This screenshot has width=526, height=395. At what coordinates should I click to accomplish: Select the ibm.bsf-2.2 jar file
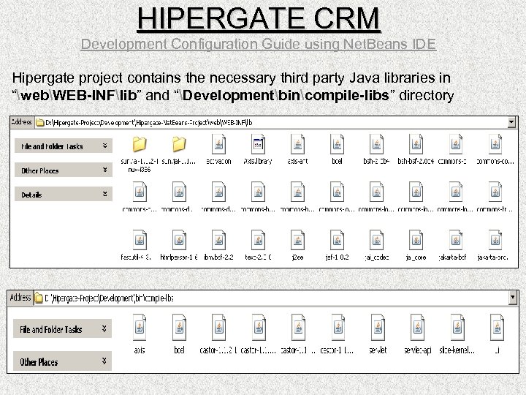pos(218,240)
